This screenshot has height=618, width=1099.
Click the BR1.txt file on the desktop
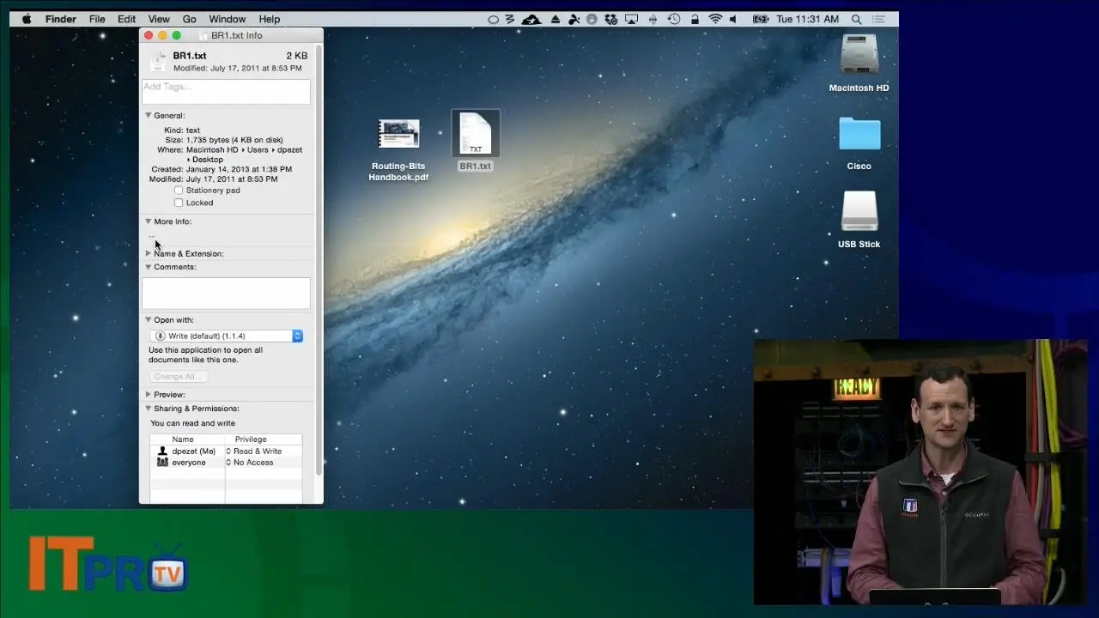coord(475,135)
